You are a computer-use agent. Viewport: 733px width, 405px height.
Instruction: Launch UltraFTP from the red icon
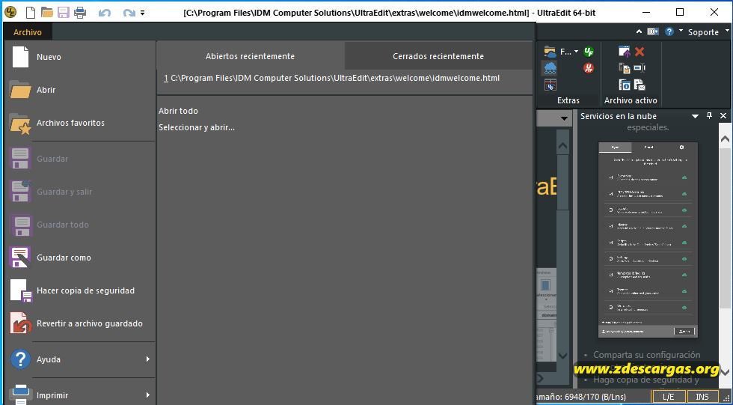[589, 68]
